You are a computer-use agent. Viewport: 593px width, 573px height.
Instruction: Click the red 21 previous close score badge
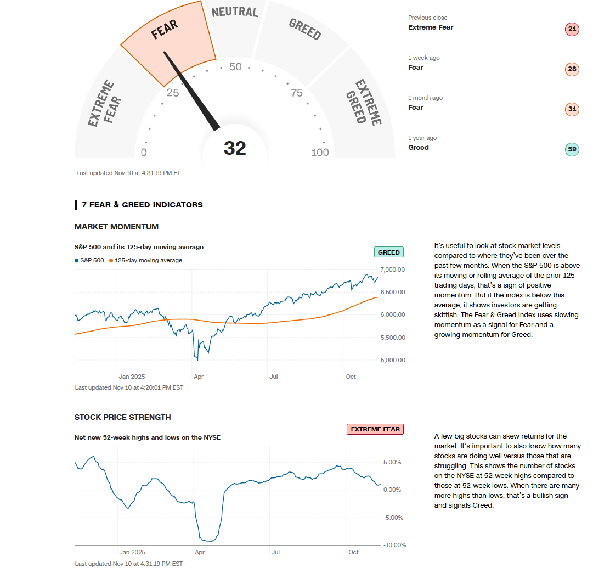572,29
